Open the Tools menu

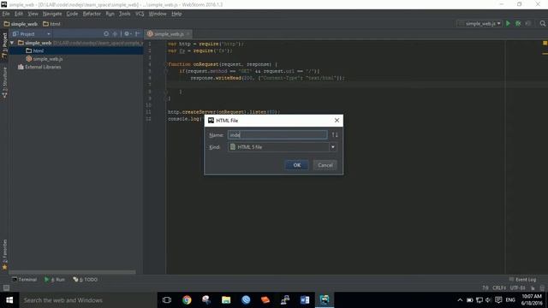(124, 14)
